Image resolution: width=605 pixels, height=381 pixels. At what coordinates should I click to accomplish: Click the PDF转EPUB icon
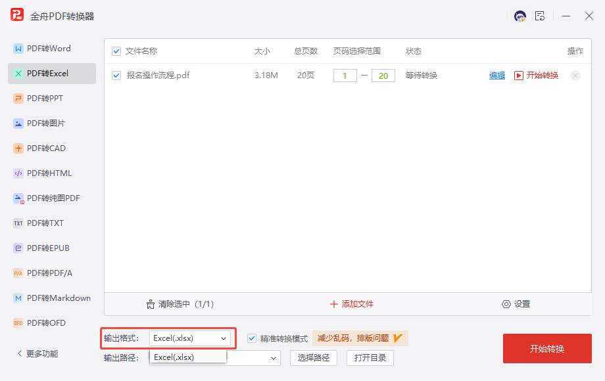tap(18, 248)
